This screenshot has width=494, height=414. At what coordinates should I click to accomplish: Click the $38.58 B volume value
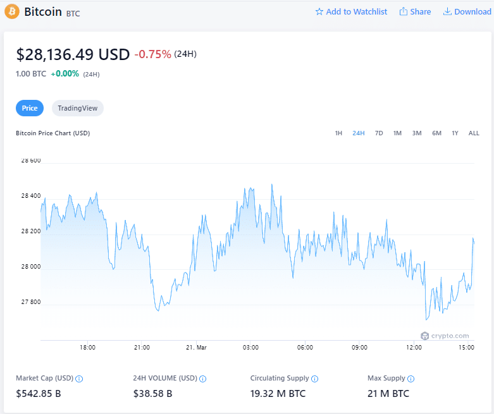152,394
